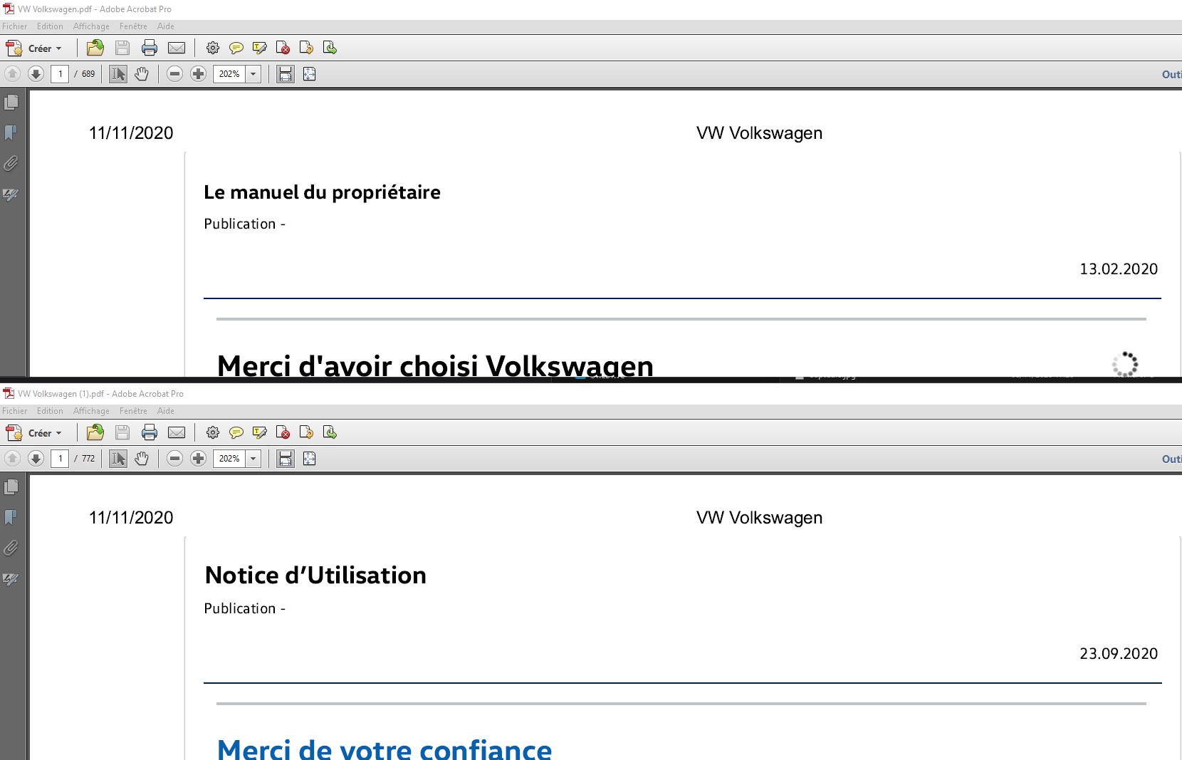Screen dimensions: 1182x760
Task: Open Affichage menu in top window
Action: point(91,26)
